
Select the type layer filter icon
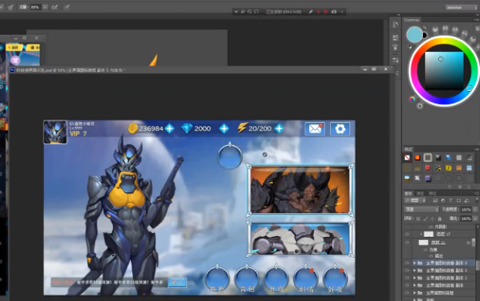451,201
